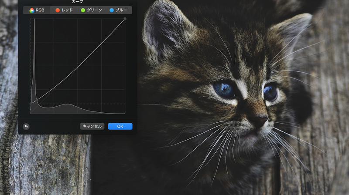The image size is (349, 195).
Task: Click the green circle channel icon
Action: 83,10
